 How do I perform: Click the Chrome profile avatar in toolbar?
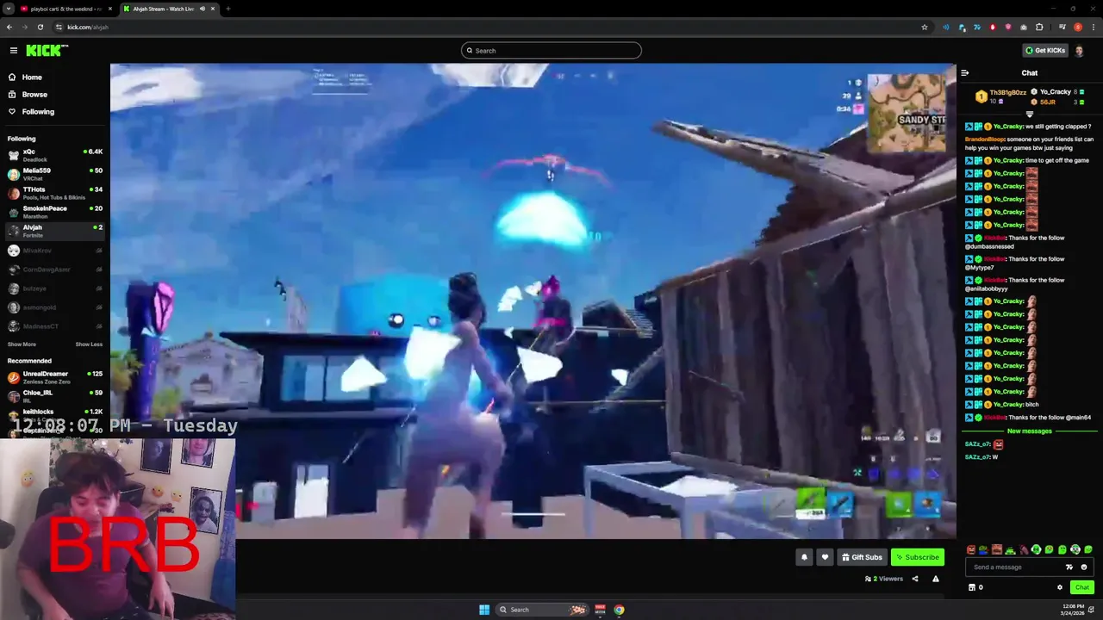point(1078,28)
